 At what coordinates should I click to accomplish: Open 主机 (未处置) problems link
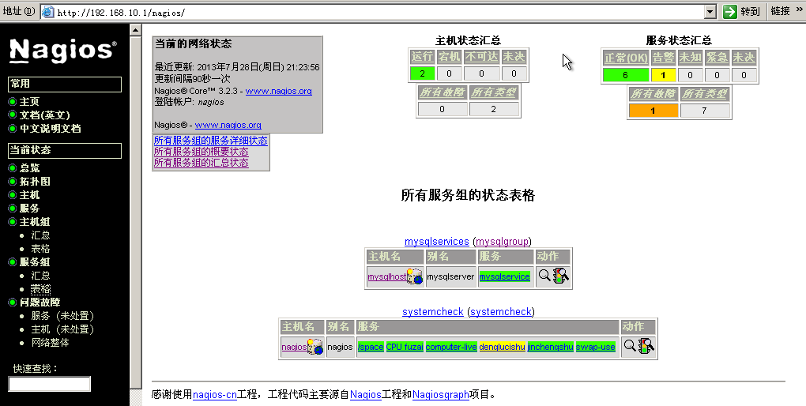[62, 329]
